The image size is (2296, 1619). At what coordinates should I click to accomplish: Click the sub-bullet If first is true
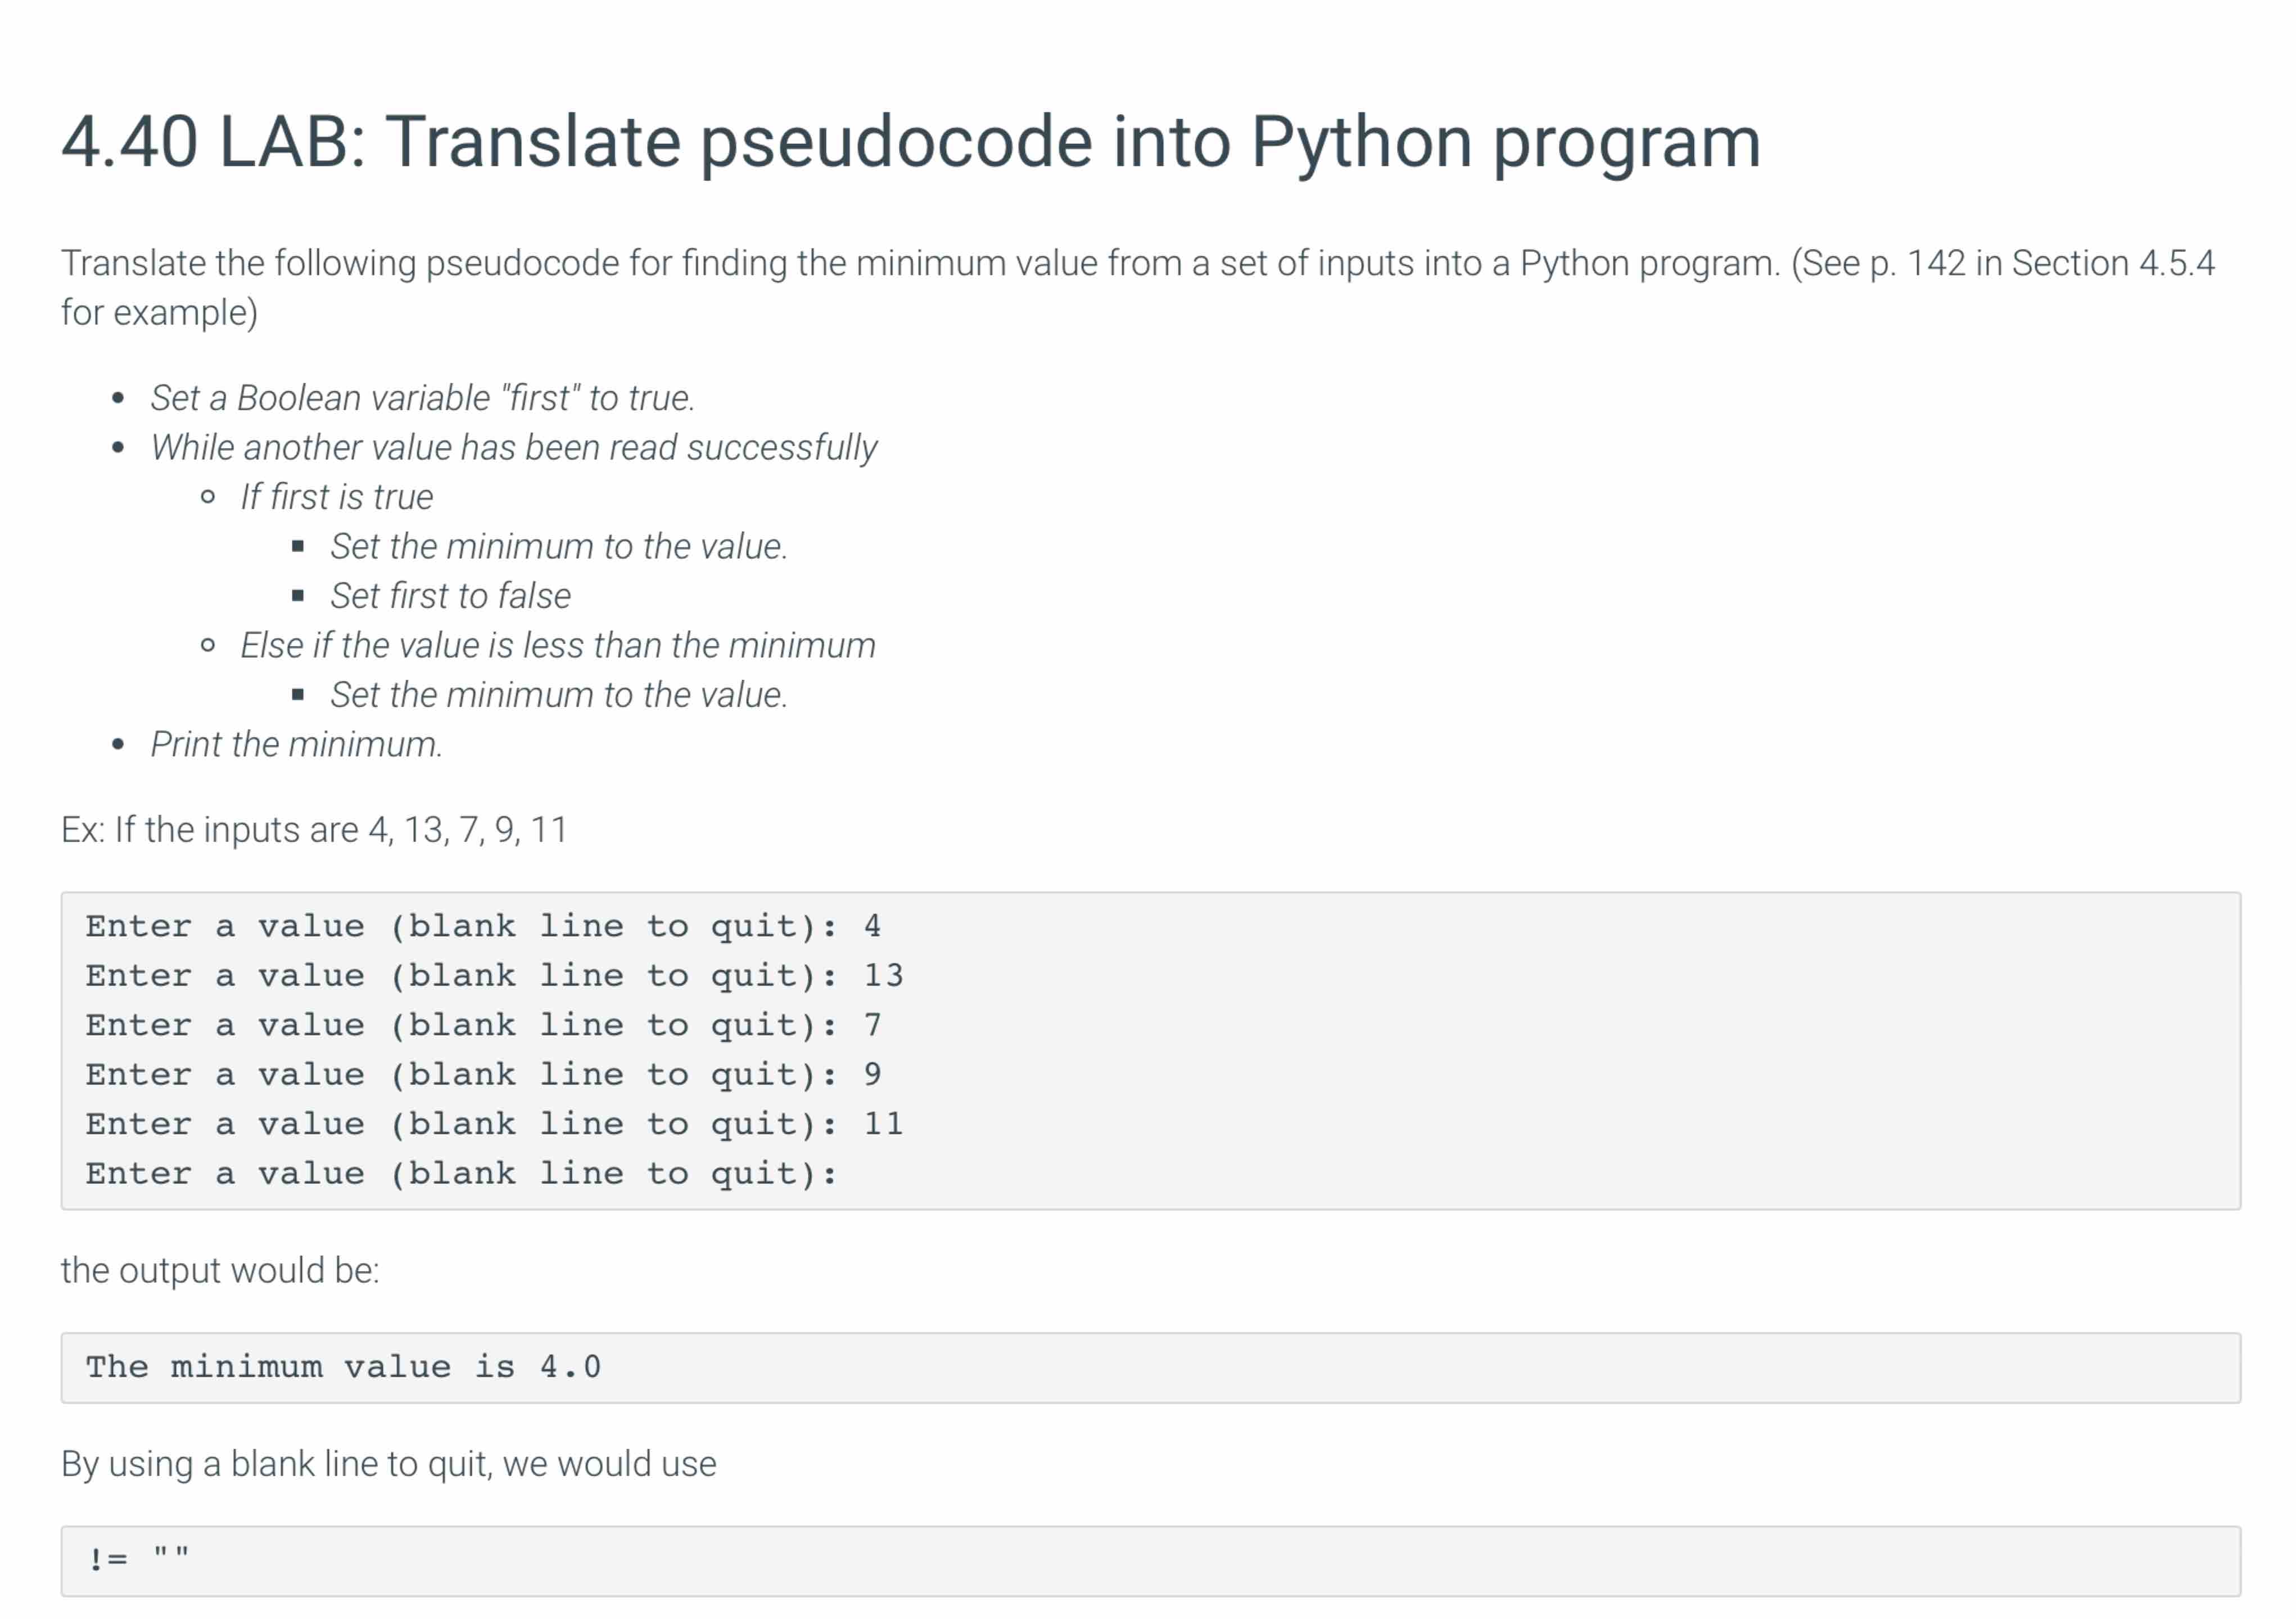(336, 496)
